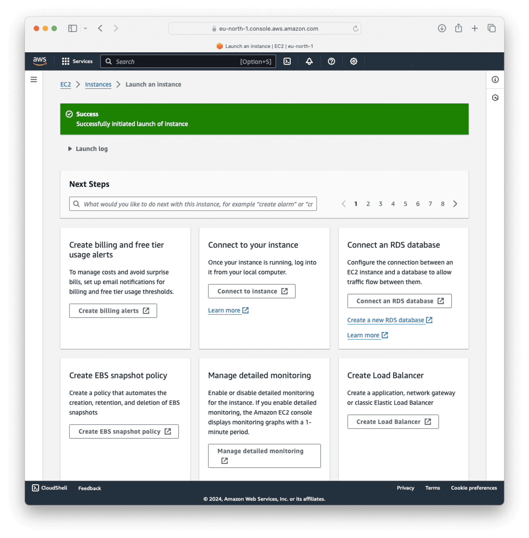Click 'Manage detailed monitoring' card heading
Viewport: 529px width, 538px height.
pos(260,375)
